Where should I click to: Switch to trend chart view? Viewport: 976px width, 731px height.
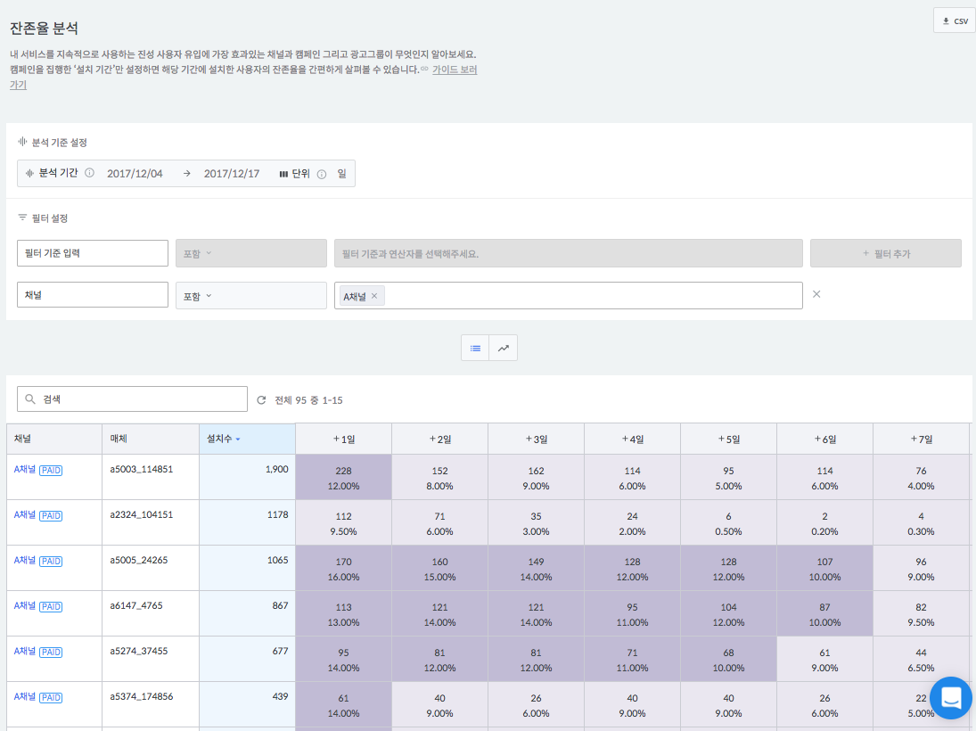pyautogui.click(x=503, y=348)
